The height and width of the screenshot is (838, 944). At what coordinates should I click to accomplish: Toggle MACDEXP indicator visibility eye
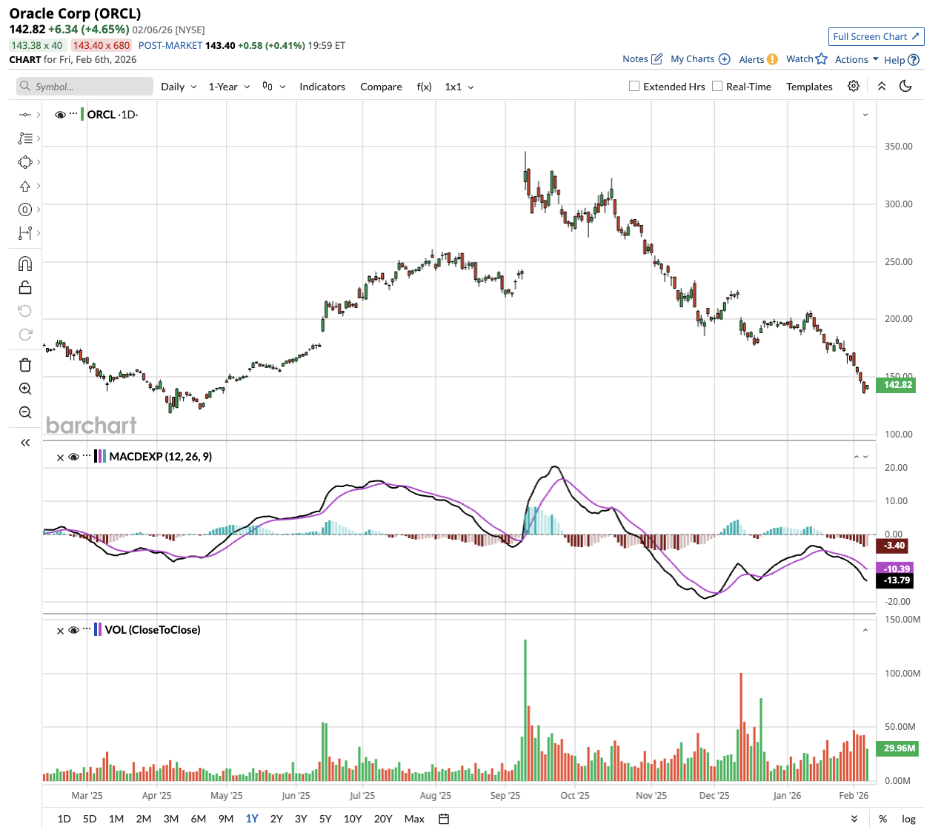73,457
